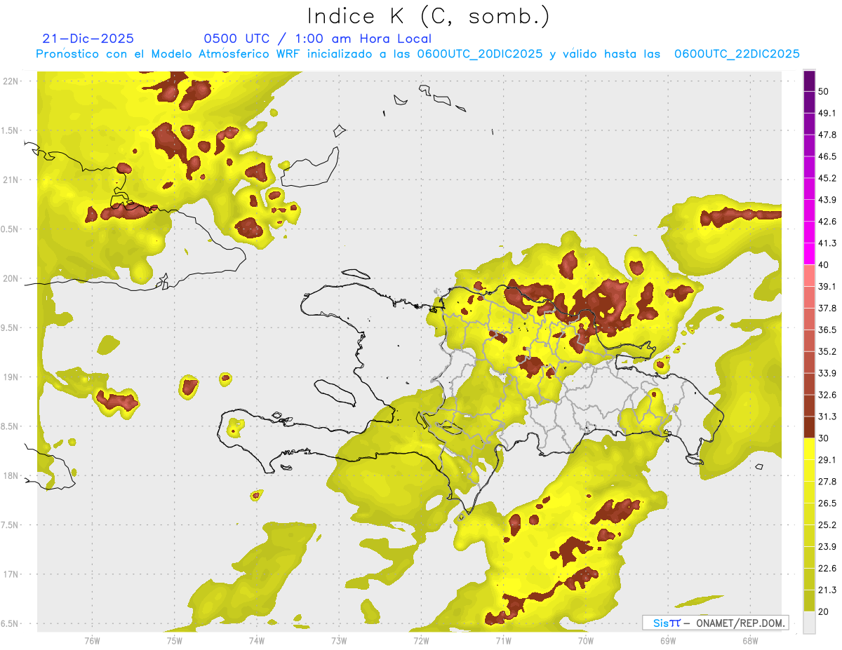Click the '73W' longitude label
Screen dimensions: 842x650
[x=339, y=640]
